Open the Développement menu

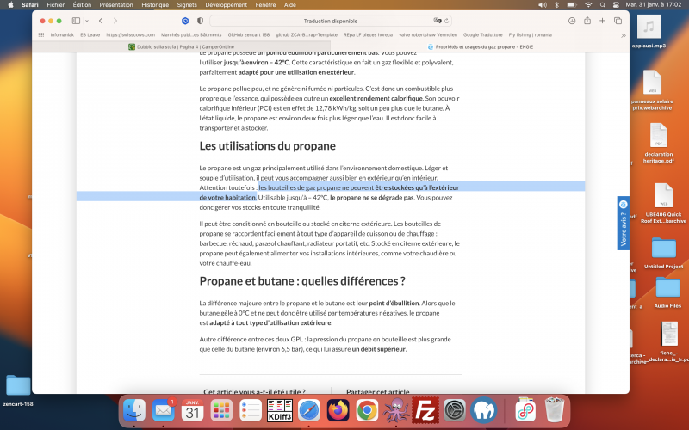[226, 5]
